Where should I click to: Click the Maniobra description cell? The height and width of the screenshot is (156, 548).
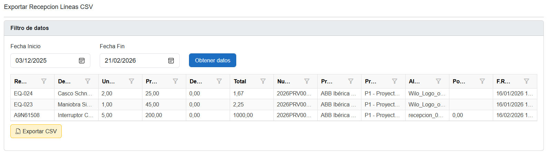click(75, 104)
